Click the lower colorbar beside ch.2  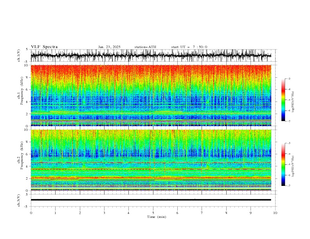click(283, 164)
